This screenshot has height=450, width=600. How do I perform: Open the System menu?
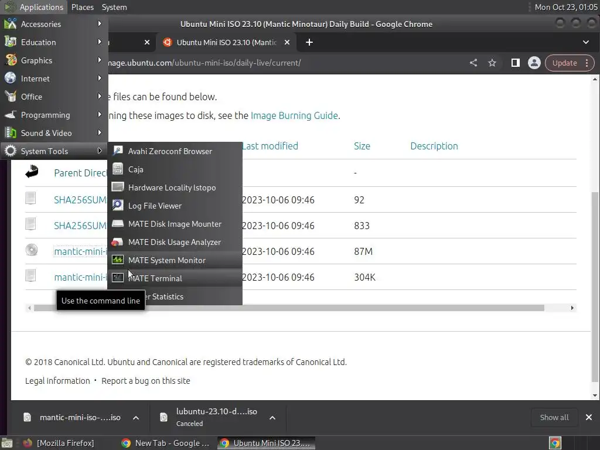[114, 7]
